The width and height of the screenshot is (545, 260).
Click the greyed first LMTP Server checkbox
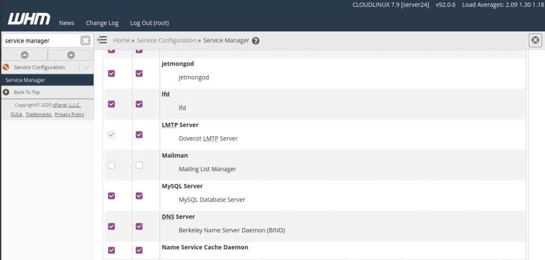click(x=111, y=135)
